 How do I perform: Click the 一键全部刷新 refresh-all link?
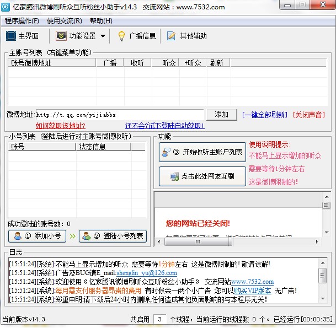point(265,115)
